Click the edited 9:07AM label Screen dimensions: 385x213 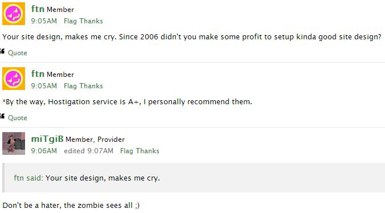pos(89,151)
